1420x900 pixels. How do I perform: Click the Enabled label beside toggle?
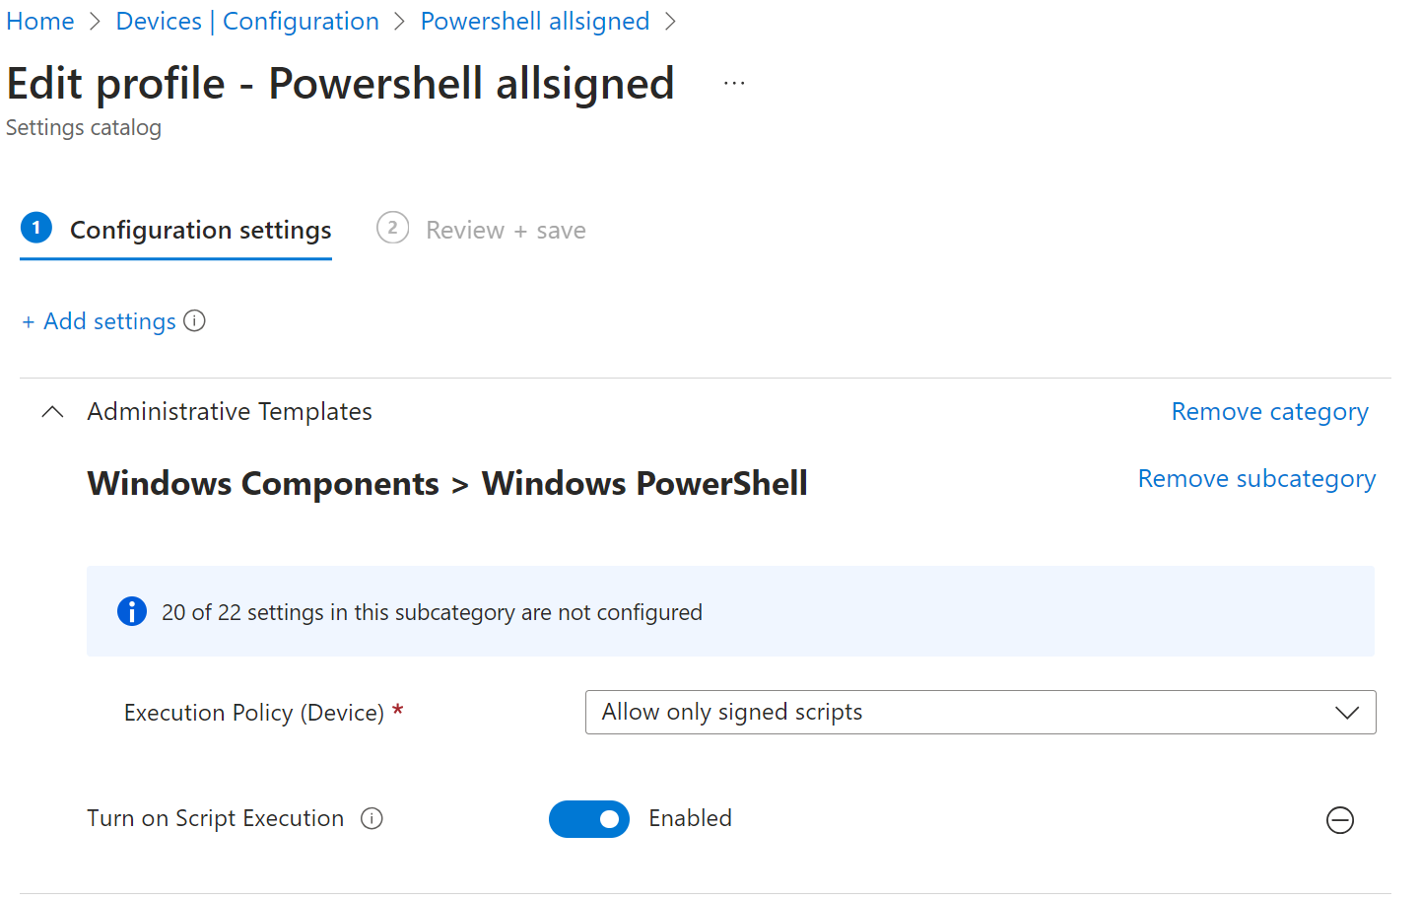click(690, 819)
